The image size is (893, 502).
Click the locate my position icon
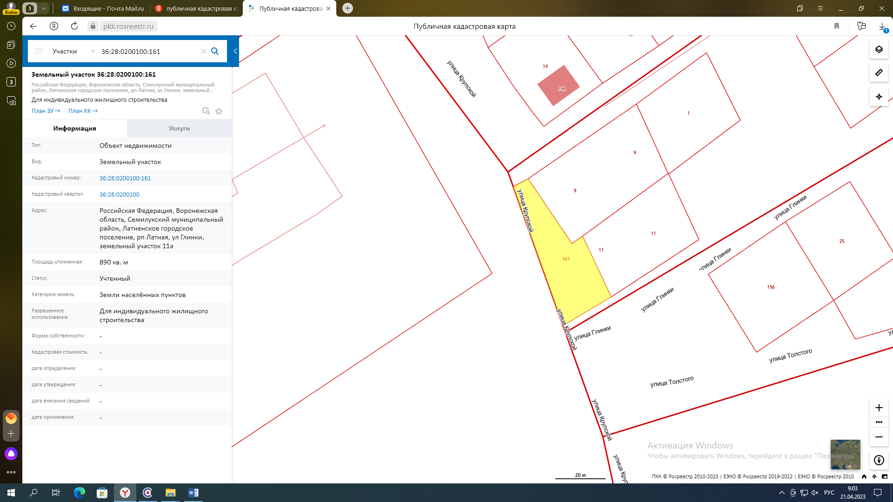point(879,97)
